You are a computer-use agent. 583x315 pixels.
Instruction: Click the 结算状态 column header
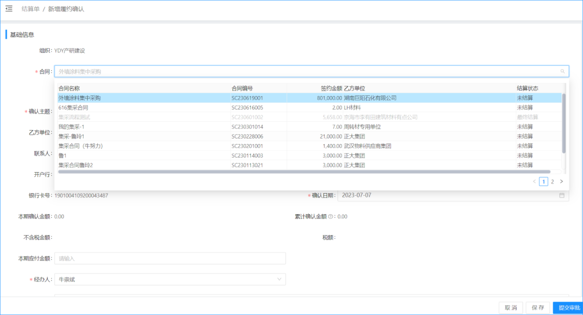(x=527, y=88)
